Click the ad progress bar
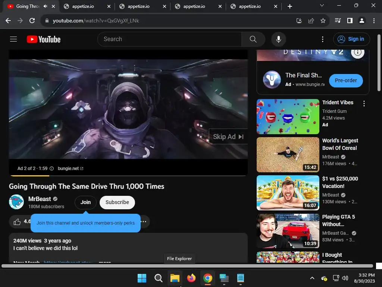Viewport: 382px width, 287px height. [x=128, y=176]
